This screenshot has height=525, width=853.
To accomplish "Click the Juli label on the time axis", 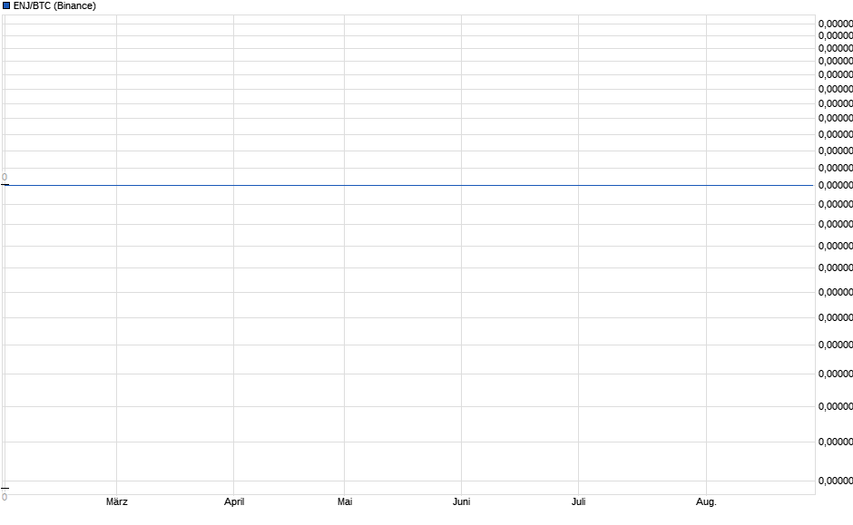I will [x=578, y=501].
